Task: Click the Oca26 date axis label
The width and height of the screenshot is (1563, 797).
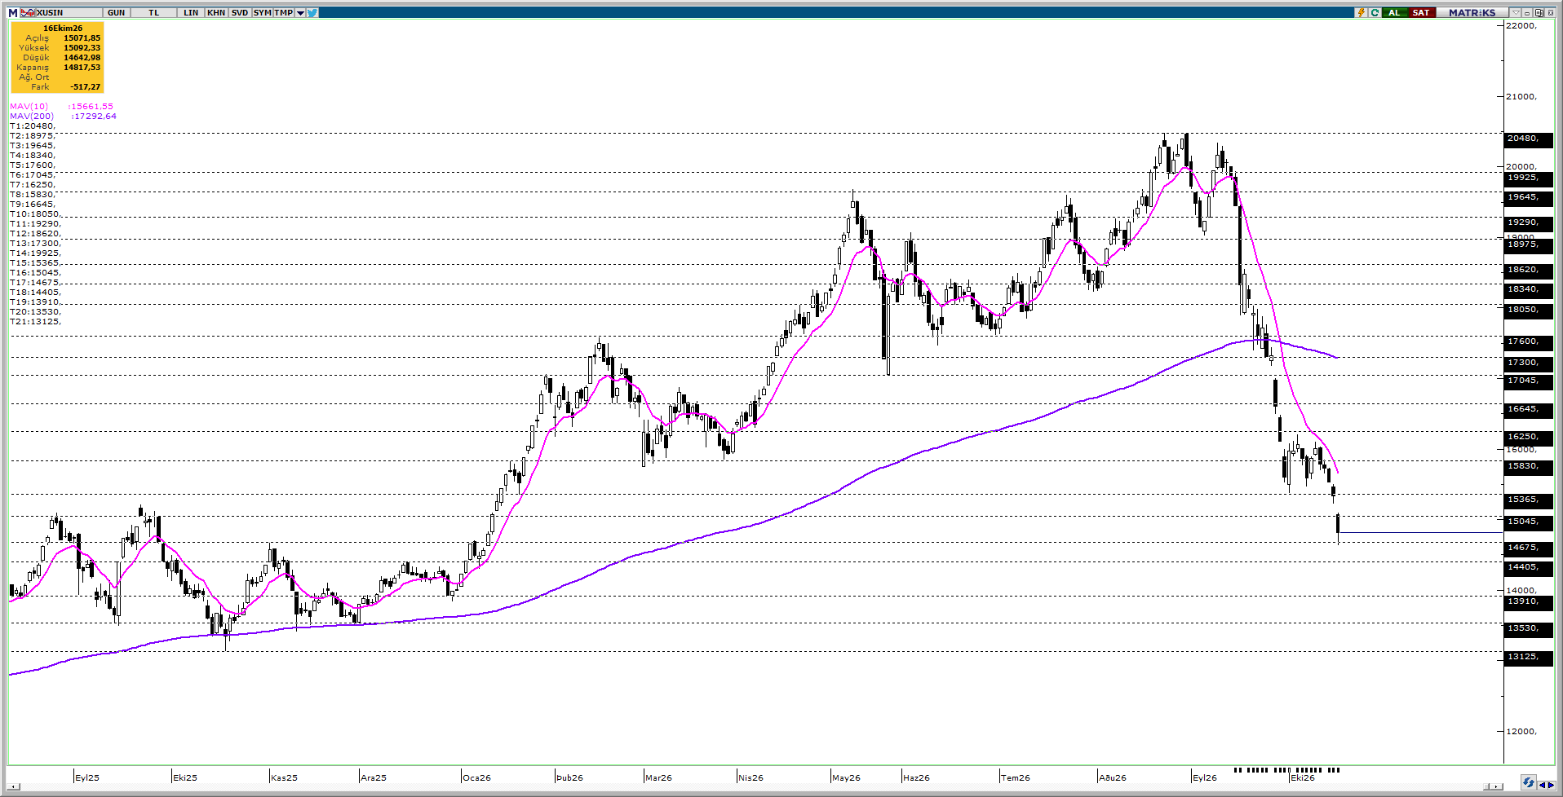Action: (x=476, y=777)
